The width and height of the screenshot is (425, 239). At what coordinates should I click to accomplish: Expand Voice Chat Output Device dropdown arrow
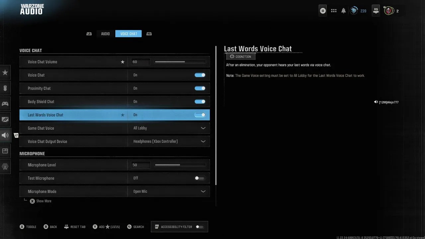[x=203, y=141]
